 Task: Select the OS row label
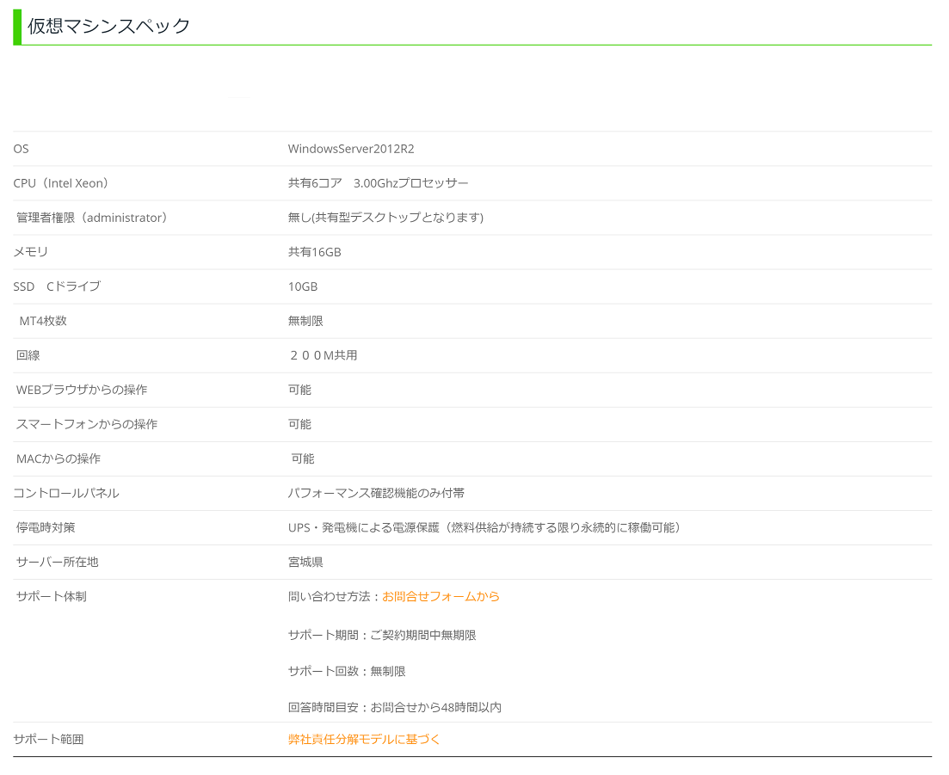22,149
